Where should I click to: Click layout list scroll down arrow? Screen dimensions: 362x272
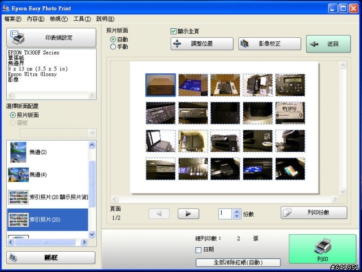coord(92,234)
